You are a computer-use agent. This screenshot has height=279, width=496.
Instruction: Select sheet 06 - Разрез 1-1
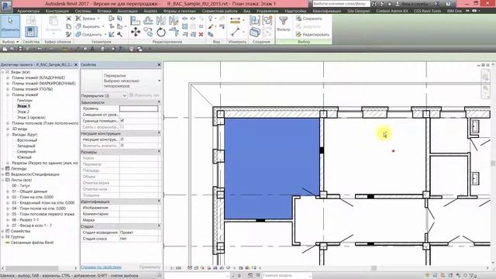click(x=26, y=220)
